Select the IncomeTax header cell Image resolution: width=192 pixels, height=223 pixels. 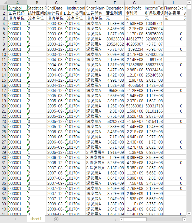[x=154, y=8]
